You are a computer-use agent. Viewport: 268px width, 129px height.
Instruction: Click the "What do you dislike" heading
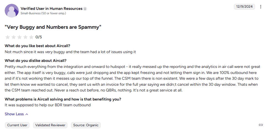(36, 61)
